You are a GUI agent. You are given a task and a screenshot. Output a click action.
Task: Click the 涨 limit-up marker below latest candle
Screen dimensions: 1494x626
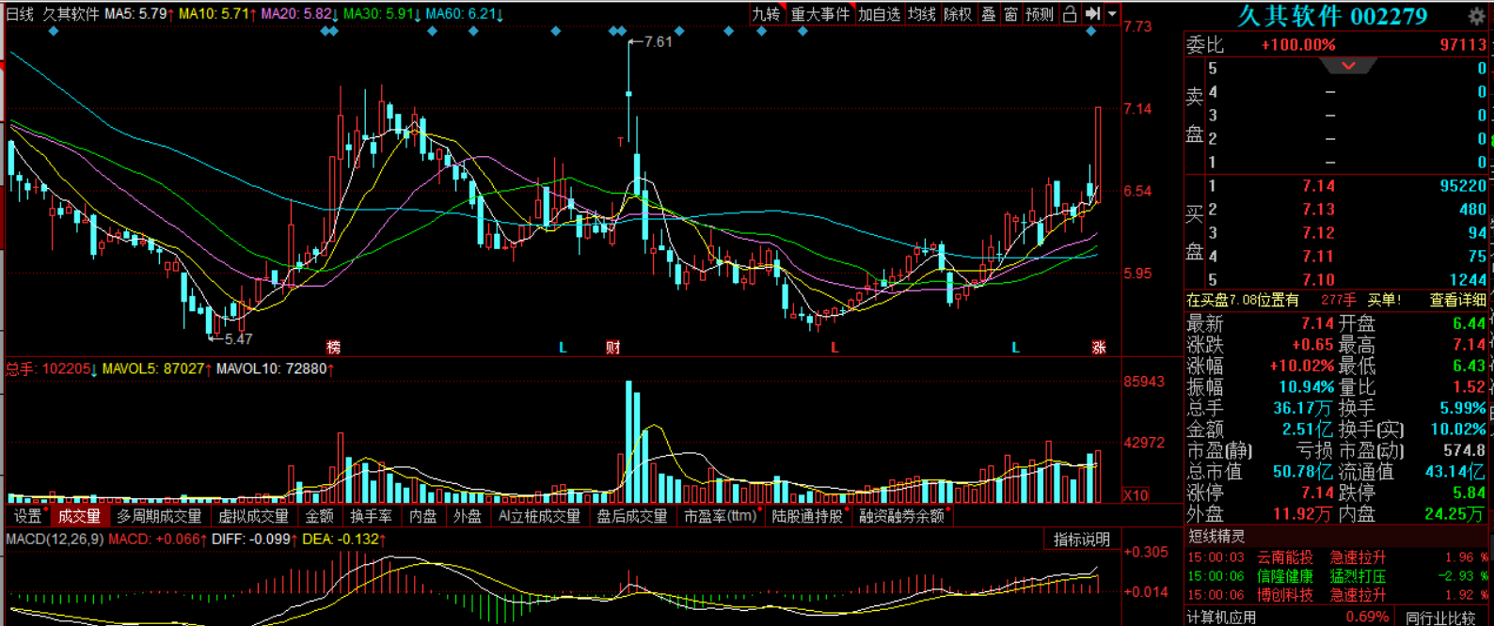coord(1099,348)
